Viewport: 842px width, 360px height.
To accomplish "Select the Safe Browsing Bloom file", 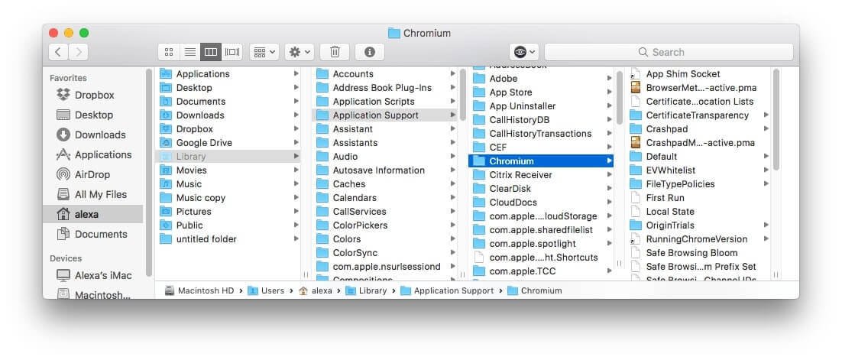I will [700, 252].
